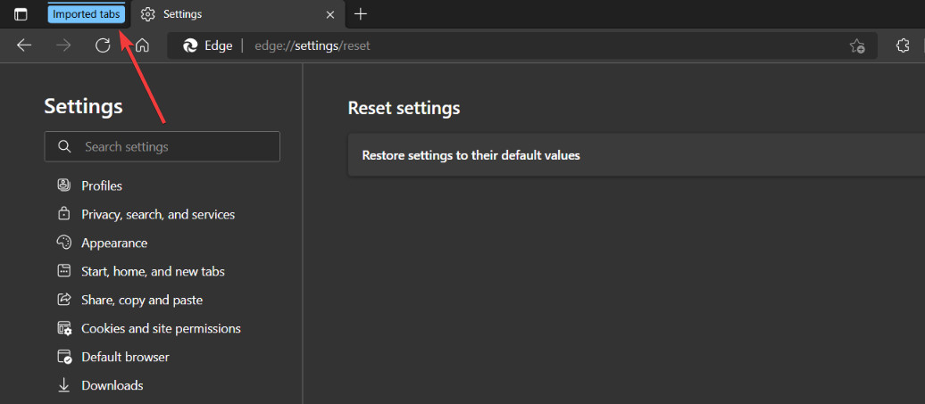
Task: Open the tab actions menu icon
Action: click(x=21, y=14)
